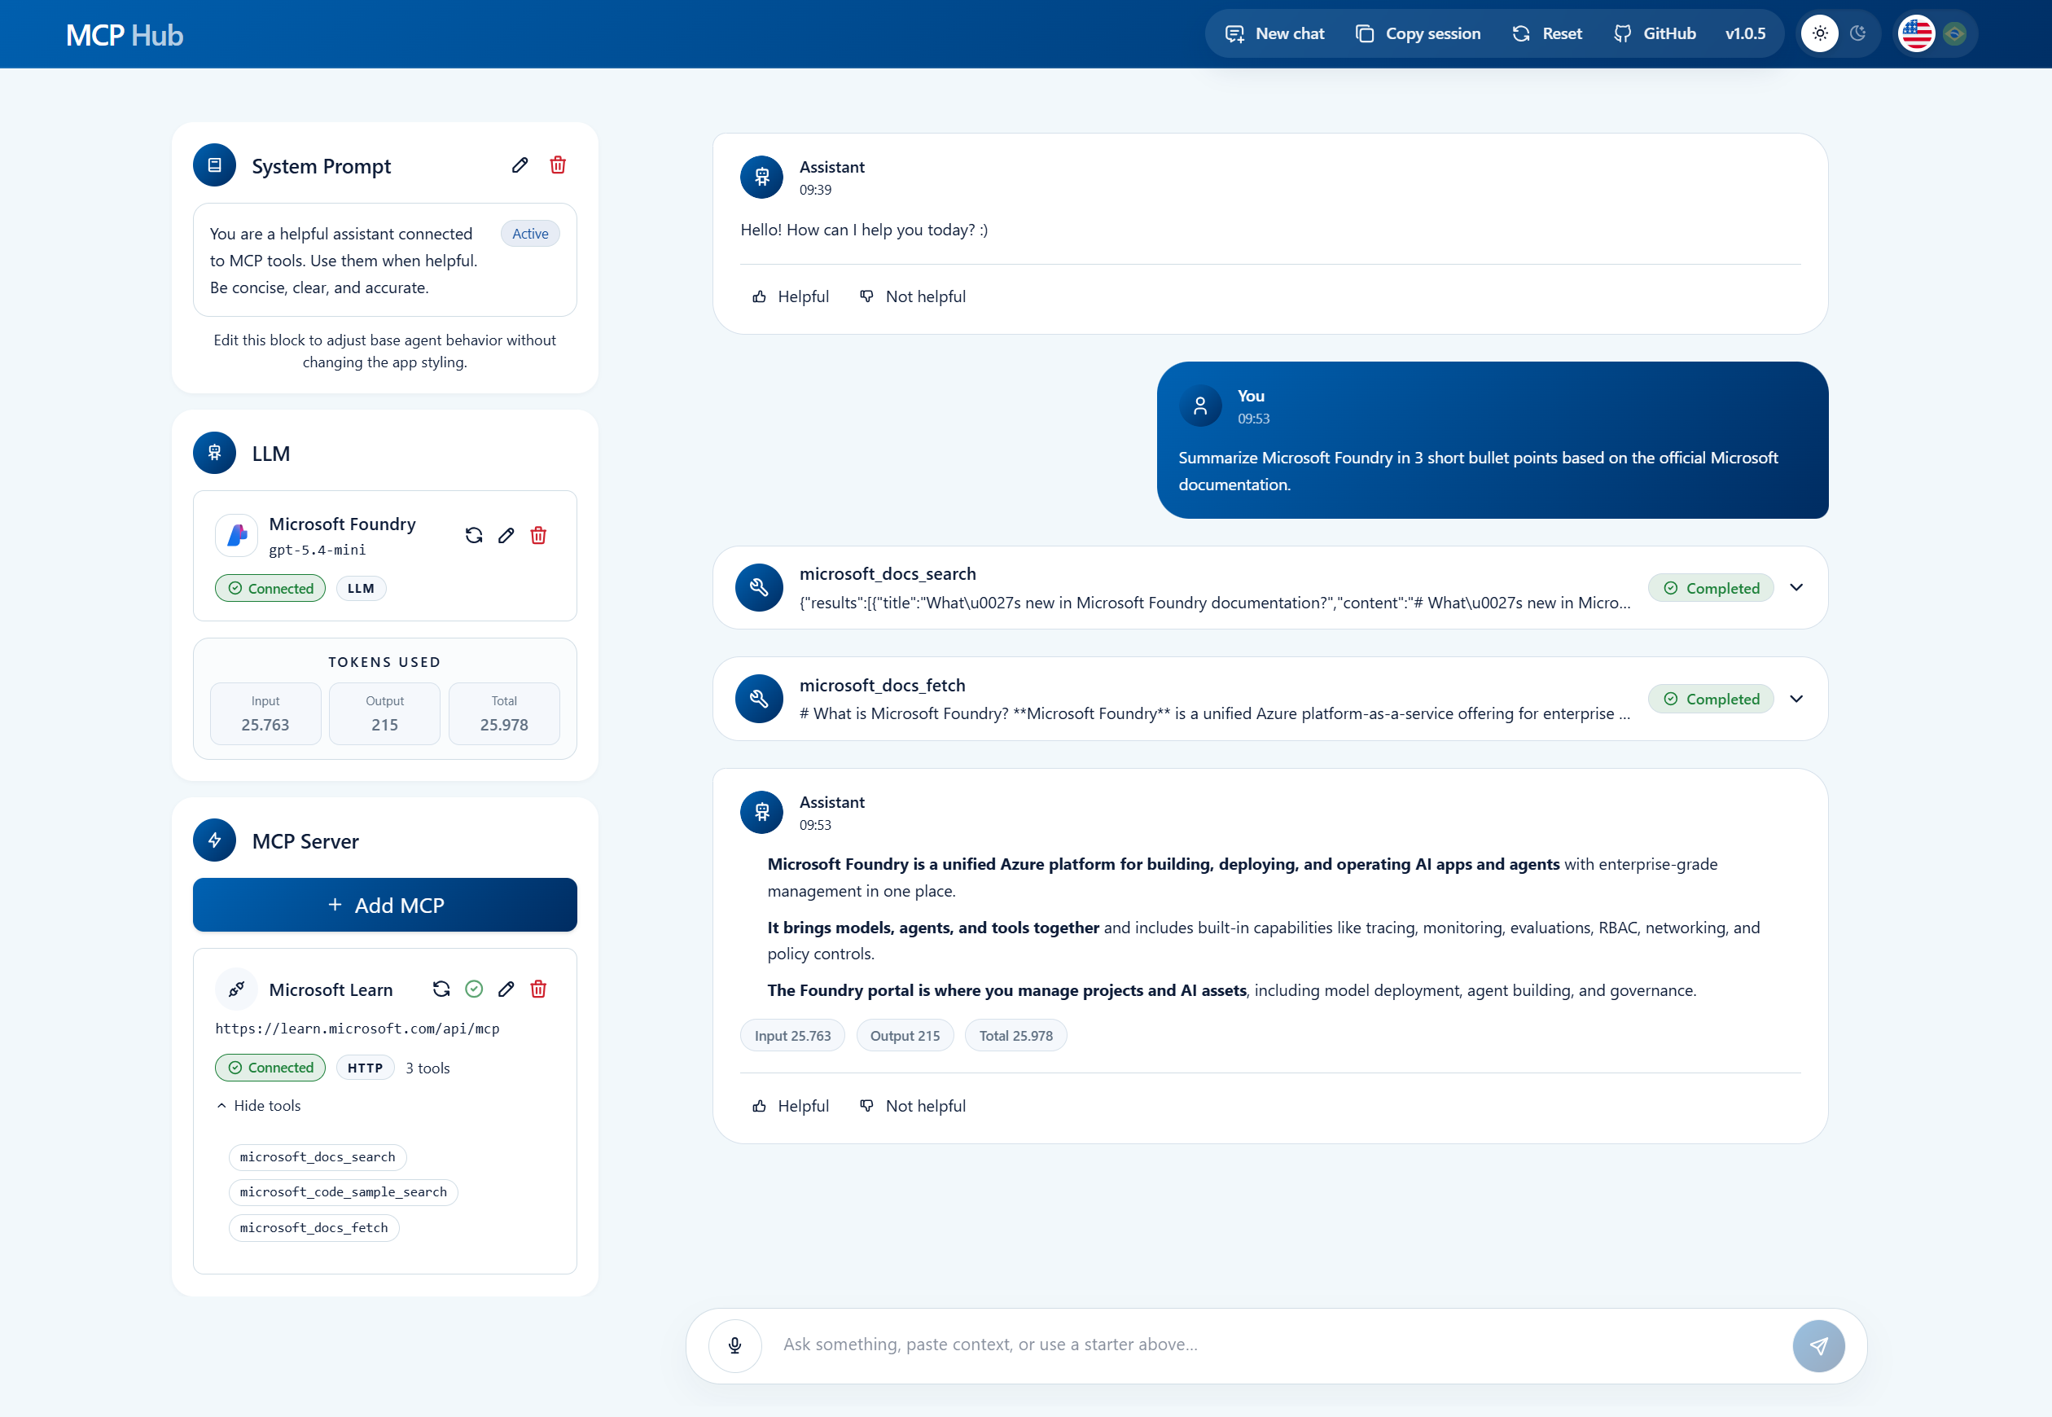Click the MCP Hub logo title

point(125,35)
